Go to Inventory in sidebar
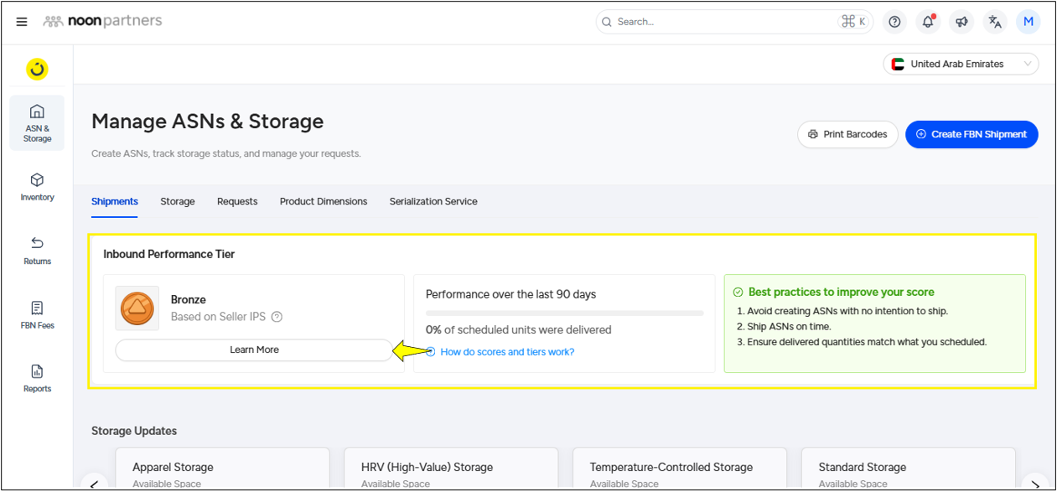 click(37, 187)
